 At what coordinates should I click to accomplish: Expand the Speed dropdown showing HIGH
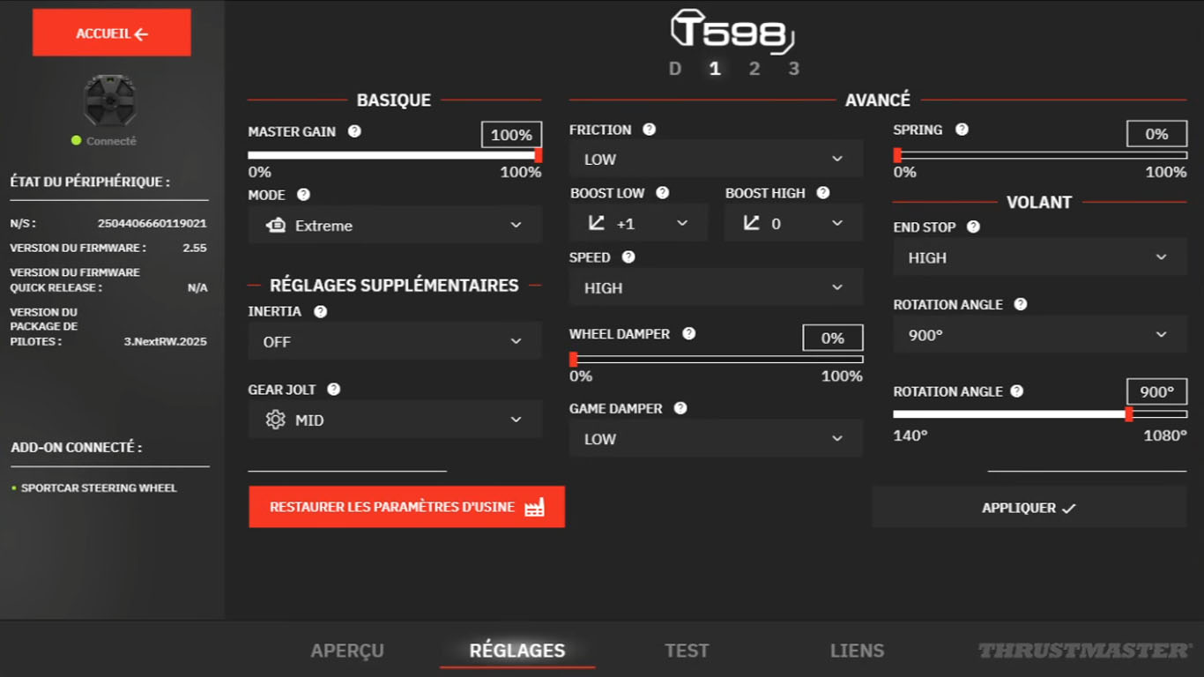pos(716,287)
